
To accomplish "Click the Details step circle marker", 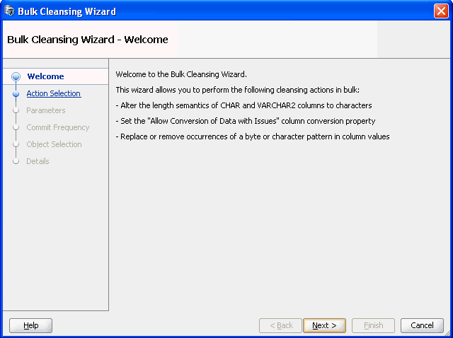I will click(x=16, y=161).
